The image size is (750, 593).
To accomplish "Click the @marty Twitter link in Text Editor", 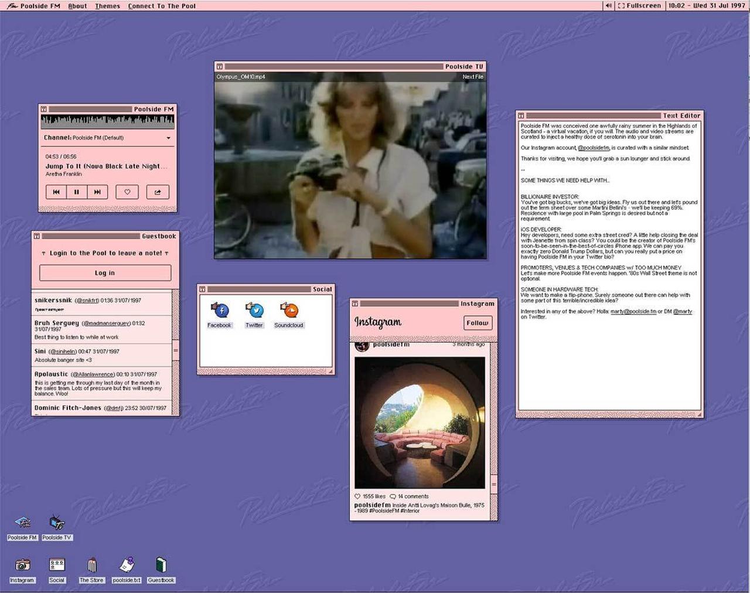I will point(682,312).
